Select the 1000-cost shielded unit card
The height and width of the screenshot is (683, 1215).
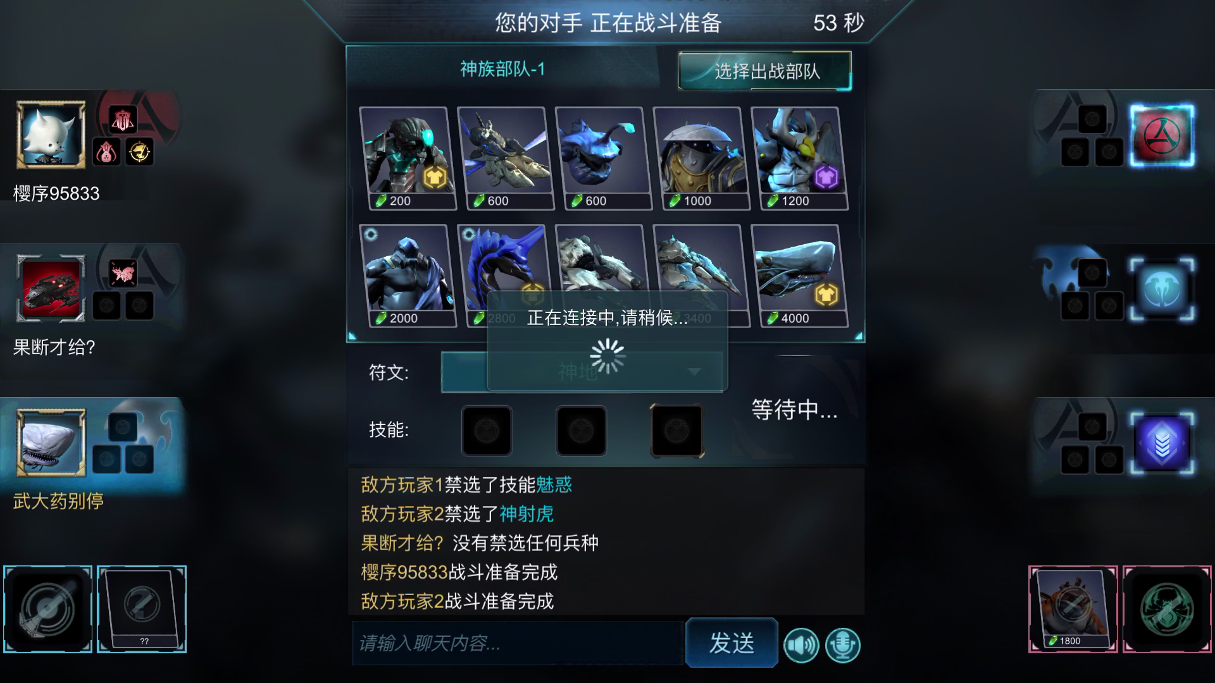pyautogui.click(x=701, y=158)
